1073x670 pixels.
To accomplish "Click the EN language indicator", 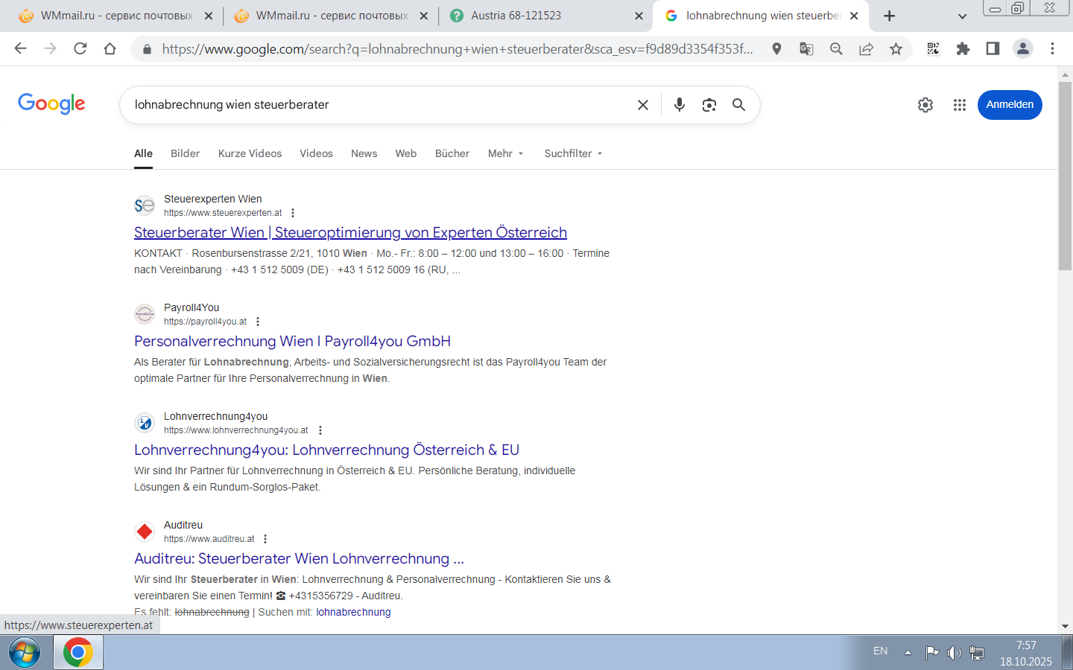I will tap(880, 651).
